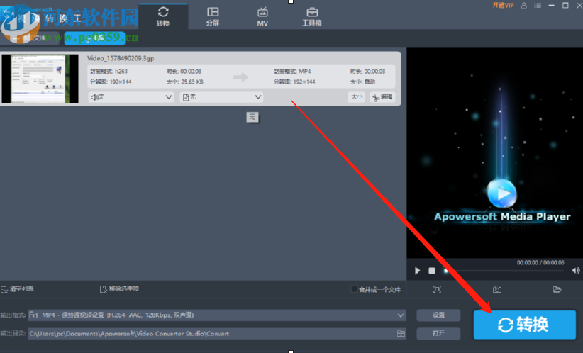Click the 打开 button
Viewport: 583px width, 353px height.
click(x=439, y=333)
